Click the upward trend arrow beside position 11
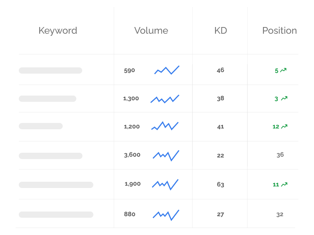This screenshot has width=314, height=235. [x=285, y=184]
